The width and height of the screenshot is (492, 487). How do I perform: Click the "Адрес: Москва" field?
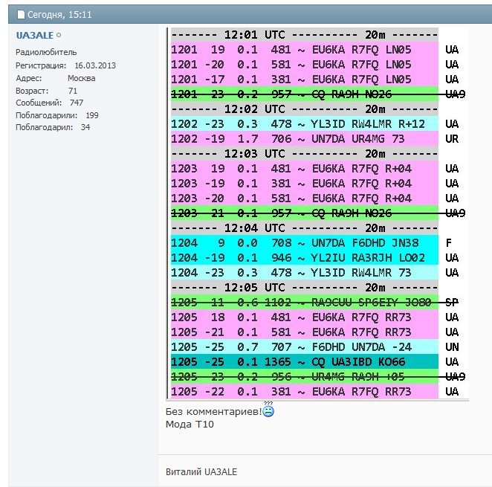click(x=56, y=78)
